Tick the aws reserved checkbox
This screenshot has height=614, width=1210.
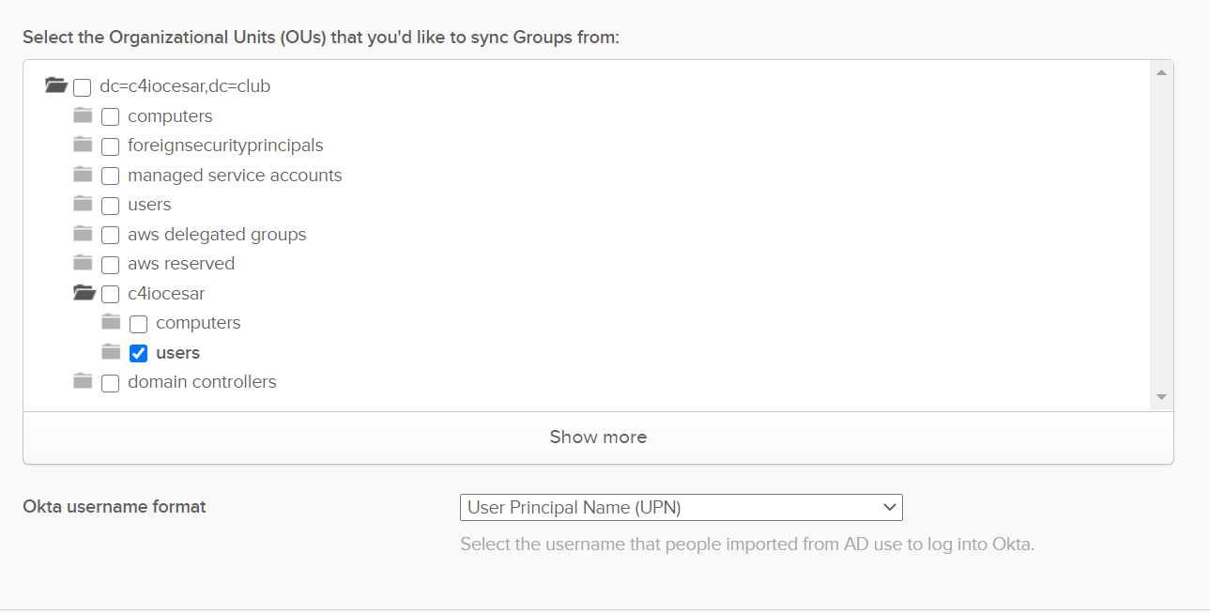(x=111, y=265)
